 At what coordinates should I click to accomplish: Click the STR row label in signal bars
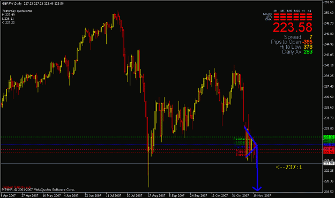(269, 17)
